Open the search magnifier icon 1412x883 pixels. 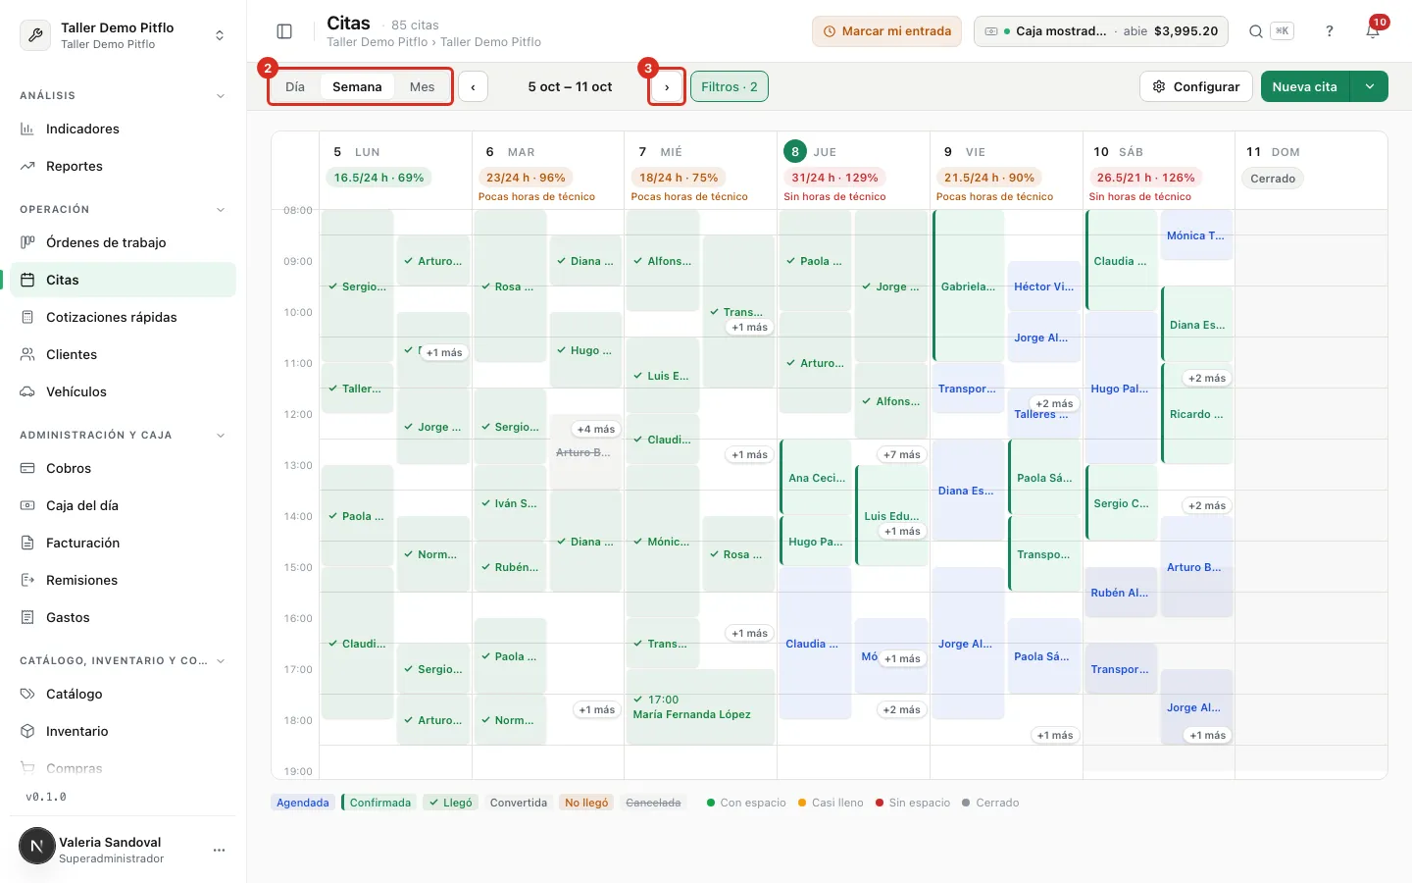click(x=1255, y=31)
